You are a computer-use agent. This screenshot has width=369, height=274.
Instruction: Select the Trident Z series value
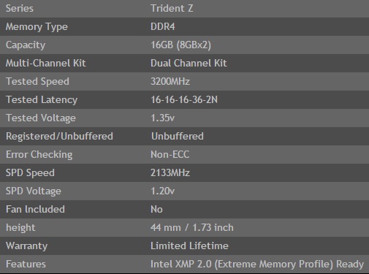[x=172, y=9]
